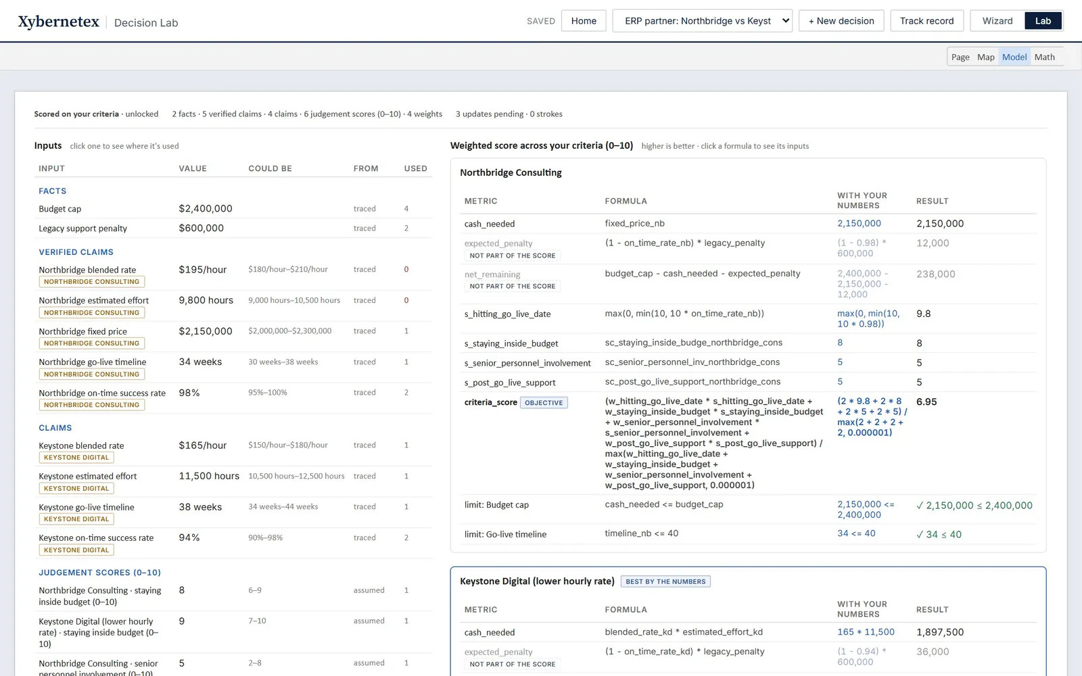Image resolution: width=1082 pixels, height=676 pixels.
Task: Select the Map view tab
Action: (986, 57)
